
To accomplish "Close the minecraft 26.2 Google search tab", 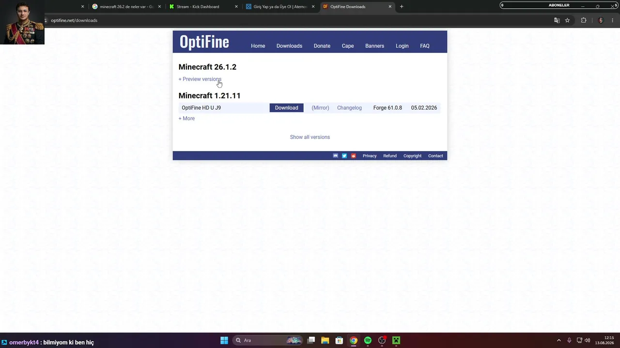I will (x=159, y=7).
